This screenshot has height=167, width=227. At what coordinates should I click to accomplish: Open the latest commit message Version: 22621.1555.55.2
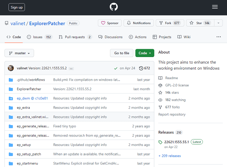pyautogui.click(x=48, y=68)
